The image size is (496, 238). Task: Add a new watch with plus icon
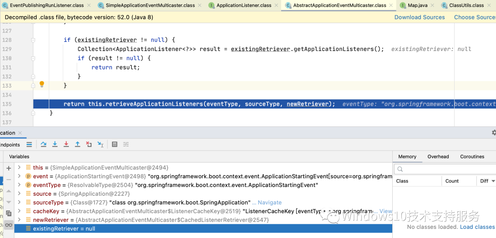[x=9, y=168]
